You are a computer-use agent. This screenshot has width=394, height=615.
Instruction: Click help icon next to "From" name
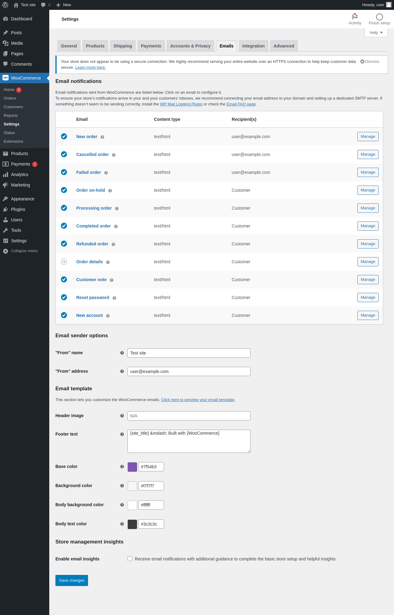click(x=122, y=353)
